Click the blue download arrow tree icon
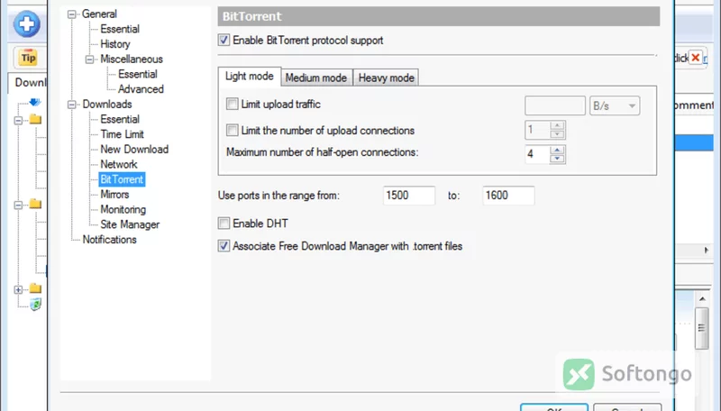Screen dimensions: 721x411 click(35, 102)
